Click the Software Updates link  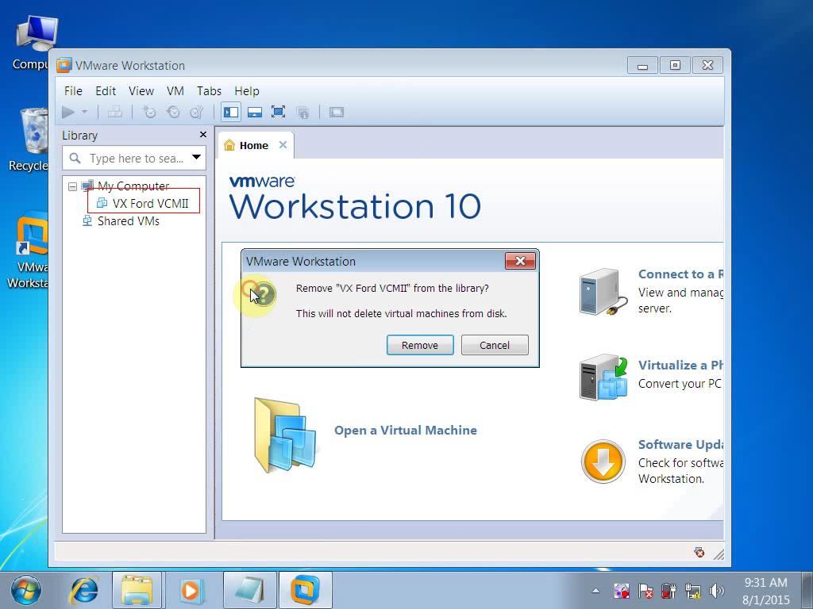tap(680, 444)
